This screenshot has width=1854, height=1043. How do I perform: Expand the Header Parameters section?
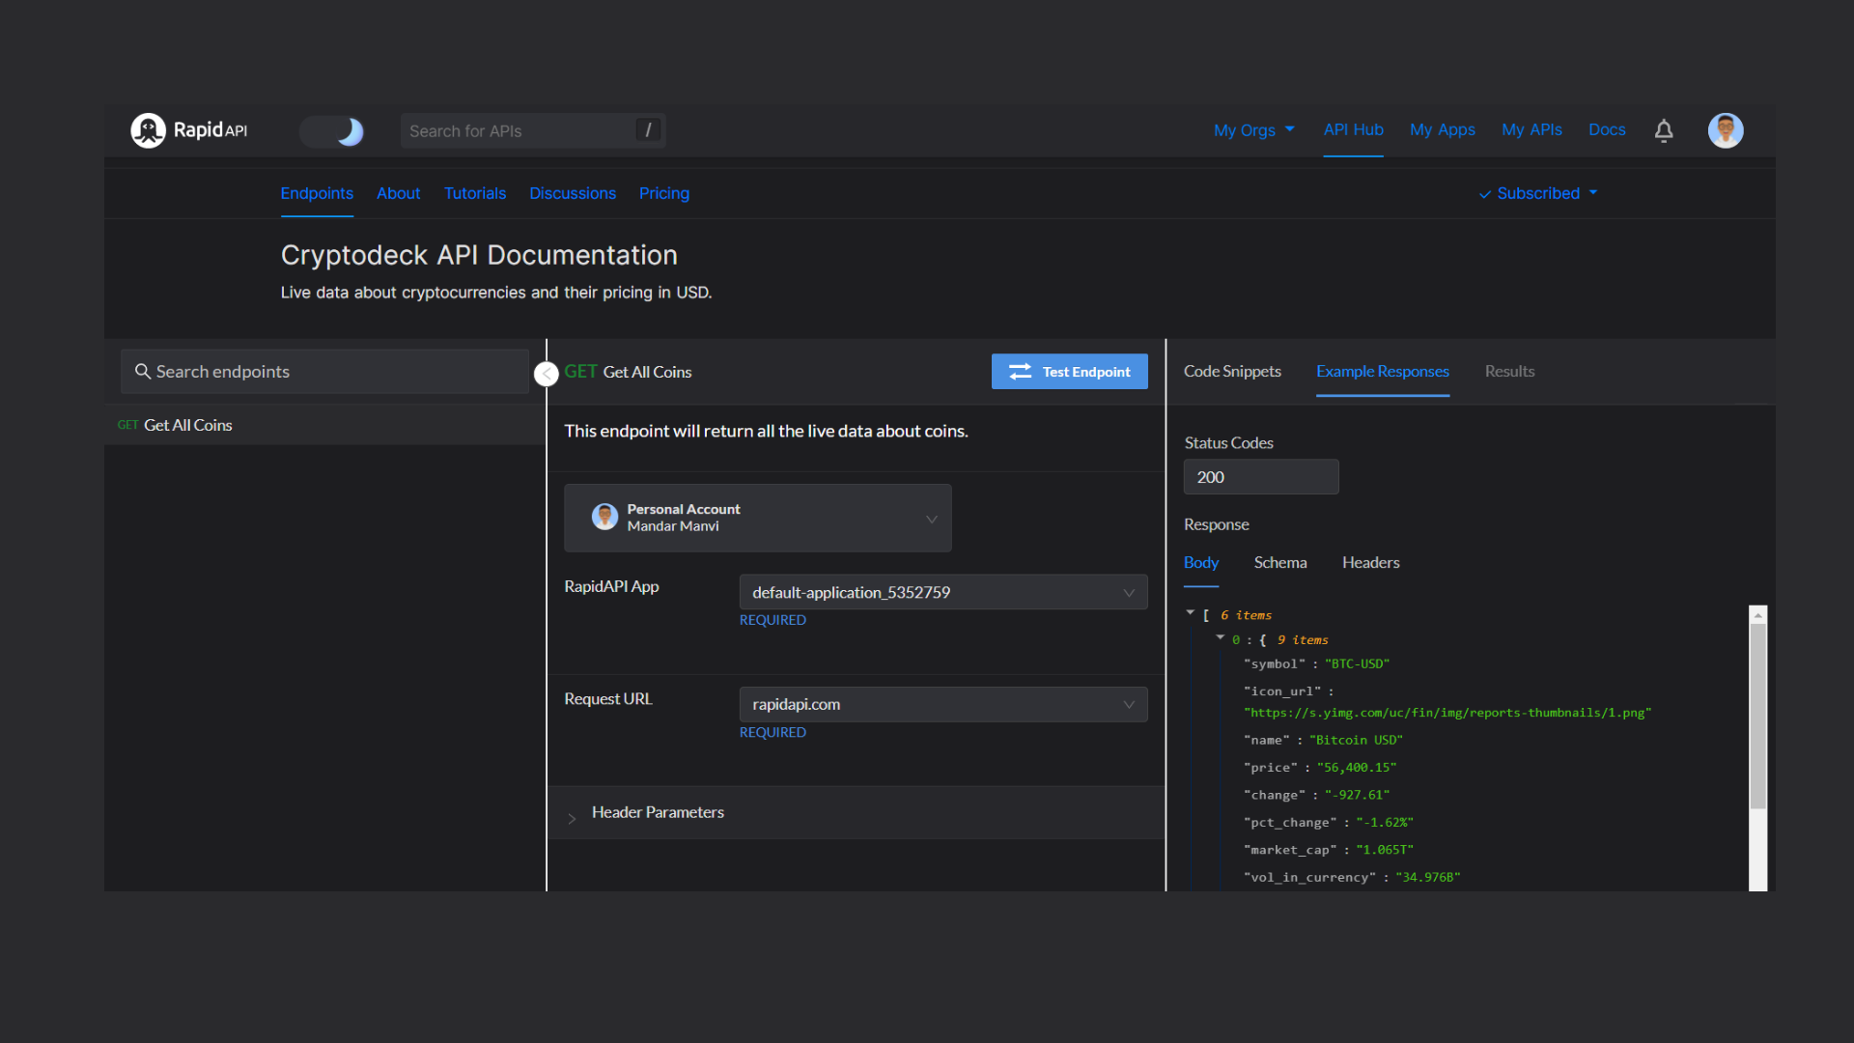[657, 813]
